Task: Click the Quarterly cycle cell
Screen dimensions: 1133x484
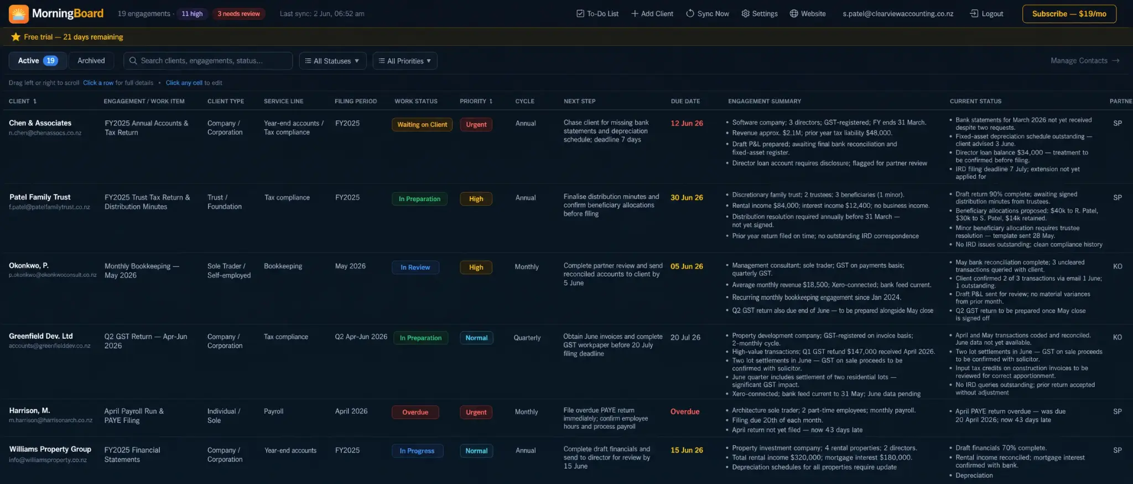Action: coord(527,338)
